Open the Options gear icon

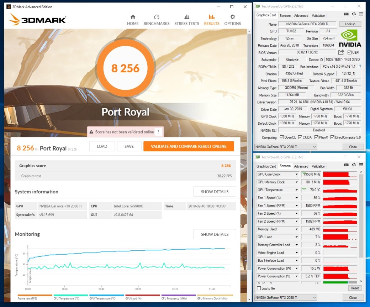tap(233, 17)
